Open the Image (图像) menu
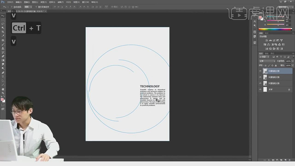295x166 pixels. point(27,2)
